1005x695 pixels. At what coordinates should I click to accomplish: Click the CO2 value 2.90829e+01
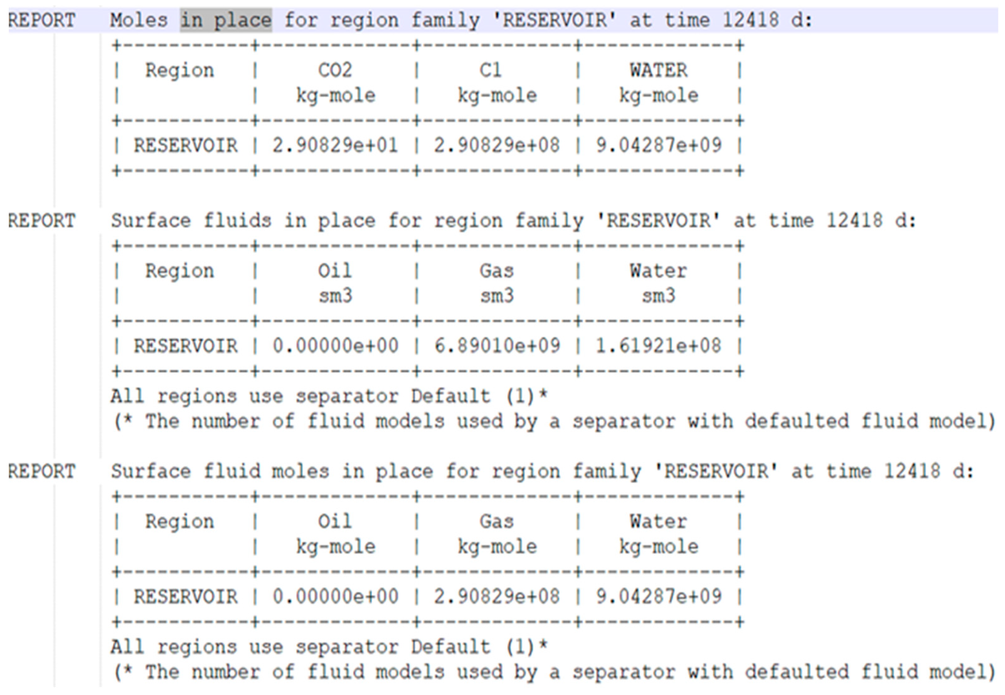point(335,146)
